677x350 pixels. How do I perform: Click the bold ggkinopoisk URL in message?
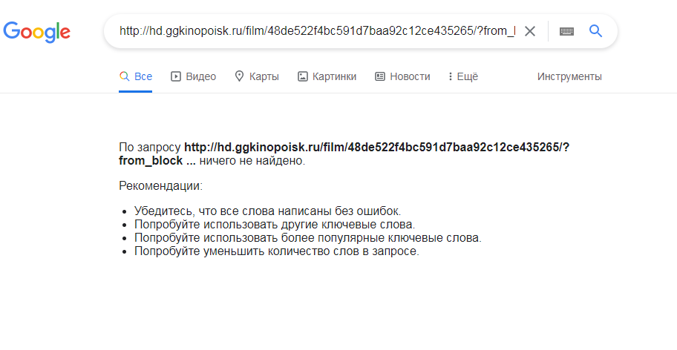click(x=344, y=154)
